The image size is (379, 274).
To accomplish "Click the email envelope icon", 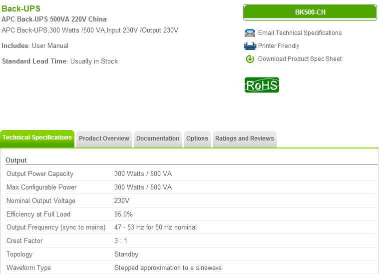I will [250, 32].
